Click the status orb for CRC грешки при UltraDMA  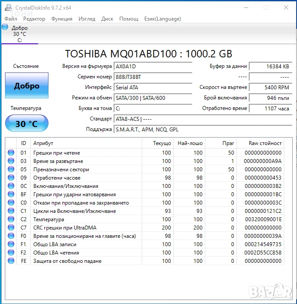[x=11, y=228]
